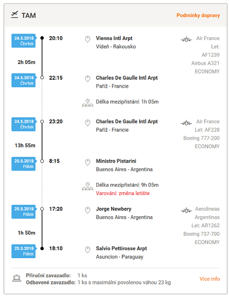Click the 17:20 Jorge Newbery timeline marker
The image size is (229, 296).
pyautogui.click(x=42, y=209)
